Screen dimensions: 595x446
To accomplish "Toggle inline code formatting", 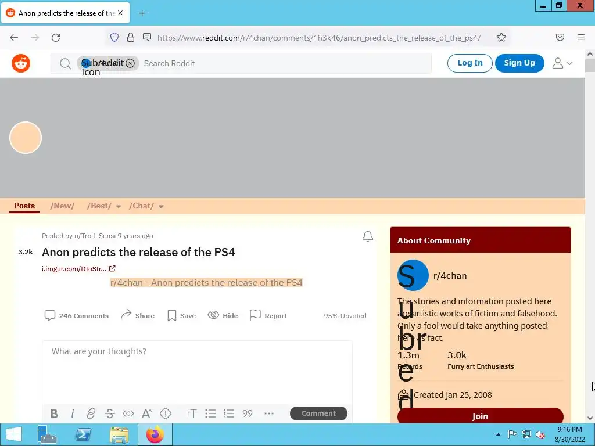I will click(128, 413).
